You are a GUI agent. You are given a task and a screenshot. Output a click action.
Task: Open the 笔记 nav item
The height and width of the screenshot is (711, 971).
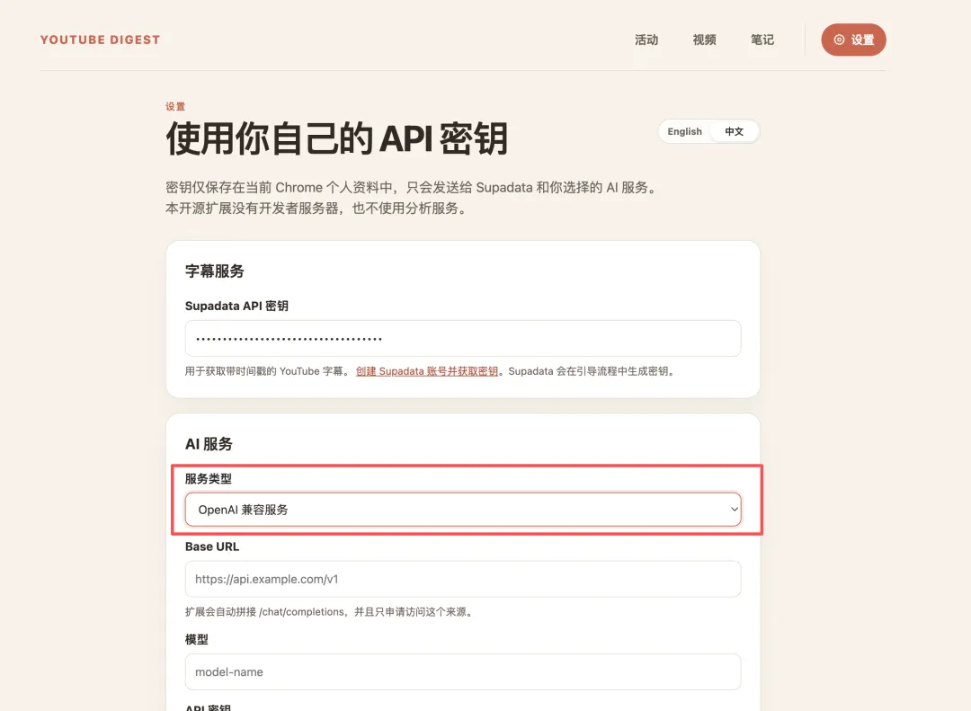762,40
